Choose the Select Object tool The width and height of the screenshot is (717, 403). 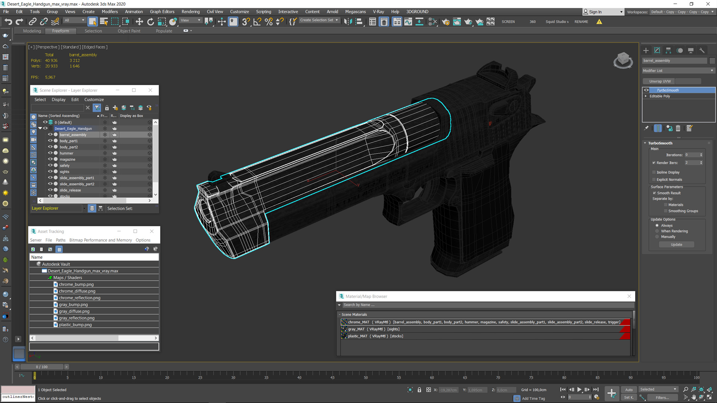[92, 22]
